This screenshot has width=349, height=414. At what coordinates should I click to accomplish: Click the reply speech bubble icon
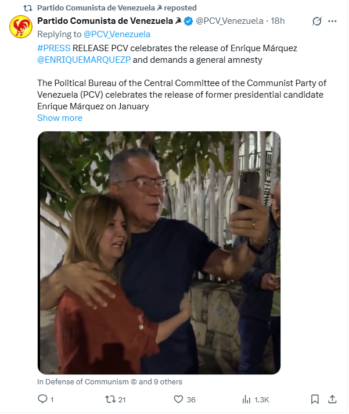(42, 399)
